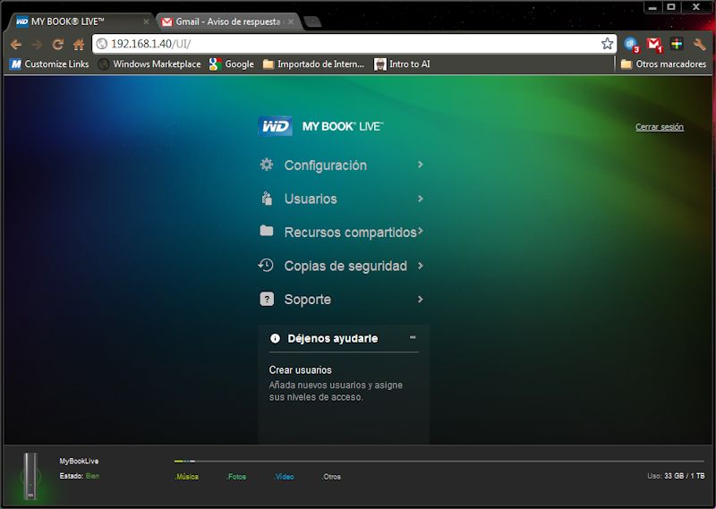This screenshot has width=716, height=509.
Task: Click the Estado: Bien status text
Action: click(x=79, y=476)
